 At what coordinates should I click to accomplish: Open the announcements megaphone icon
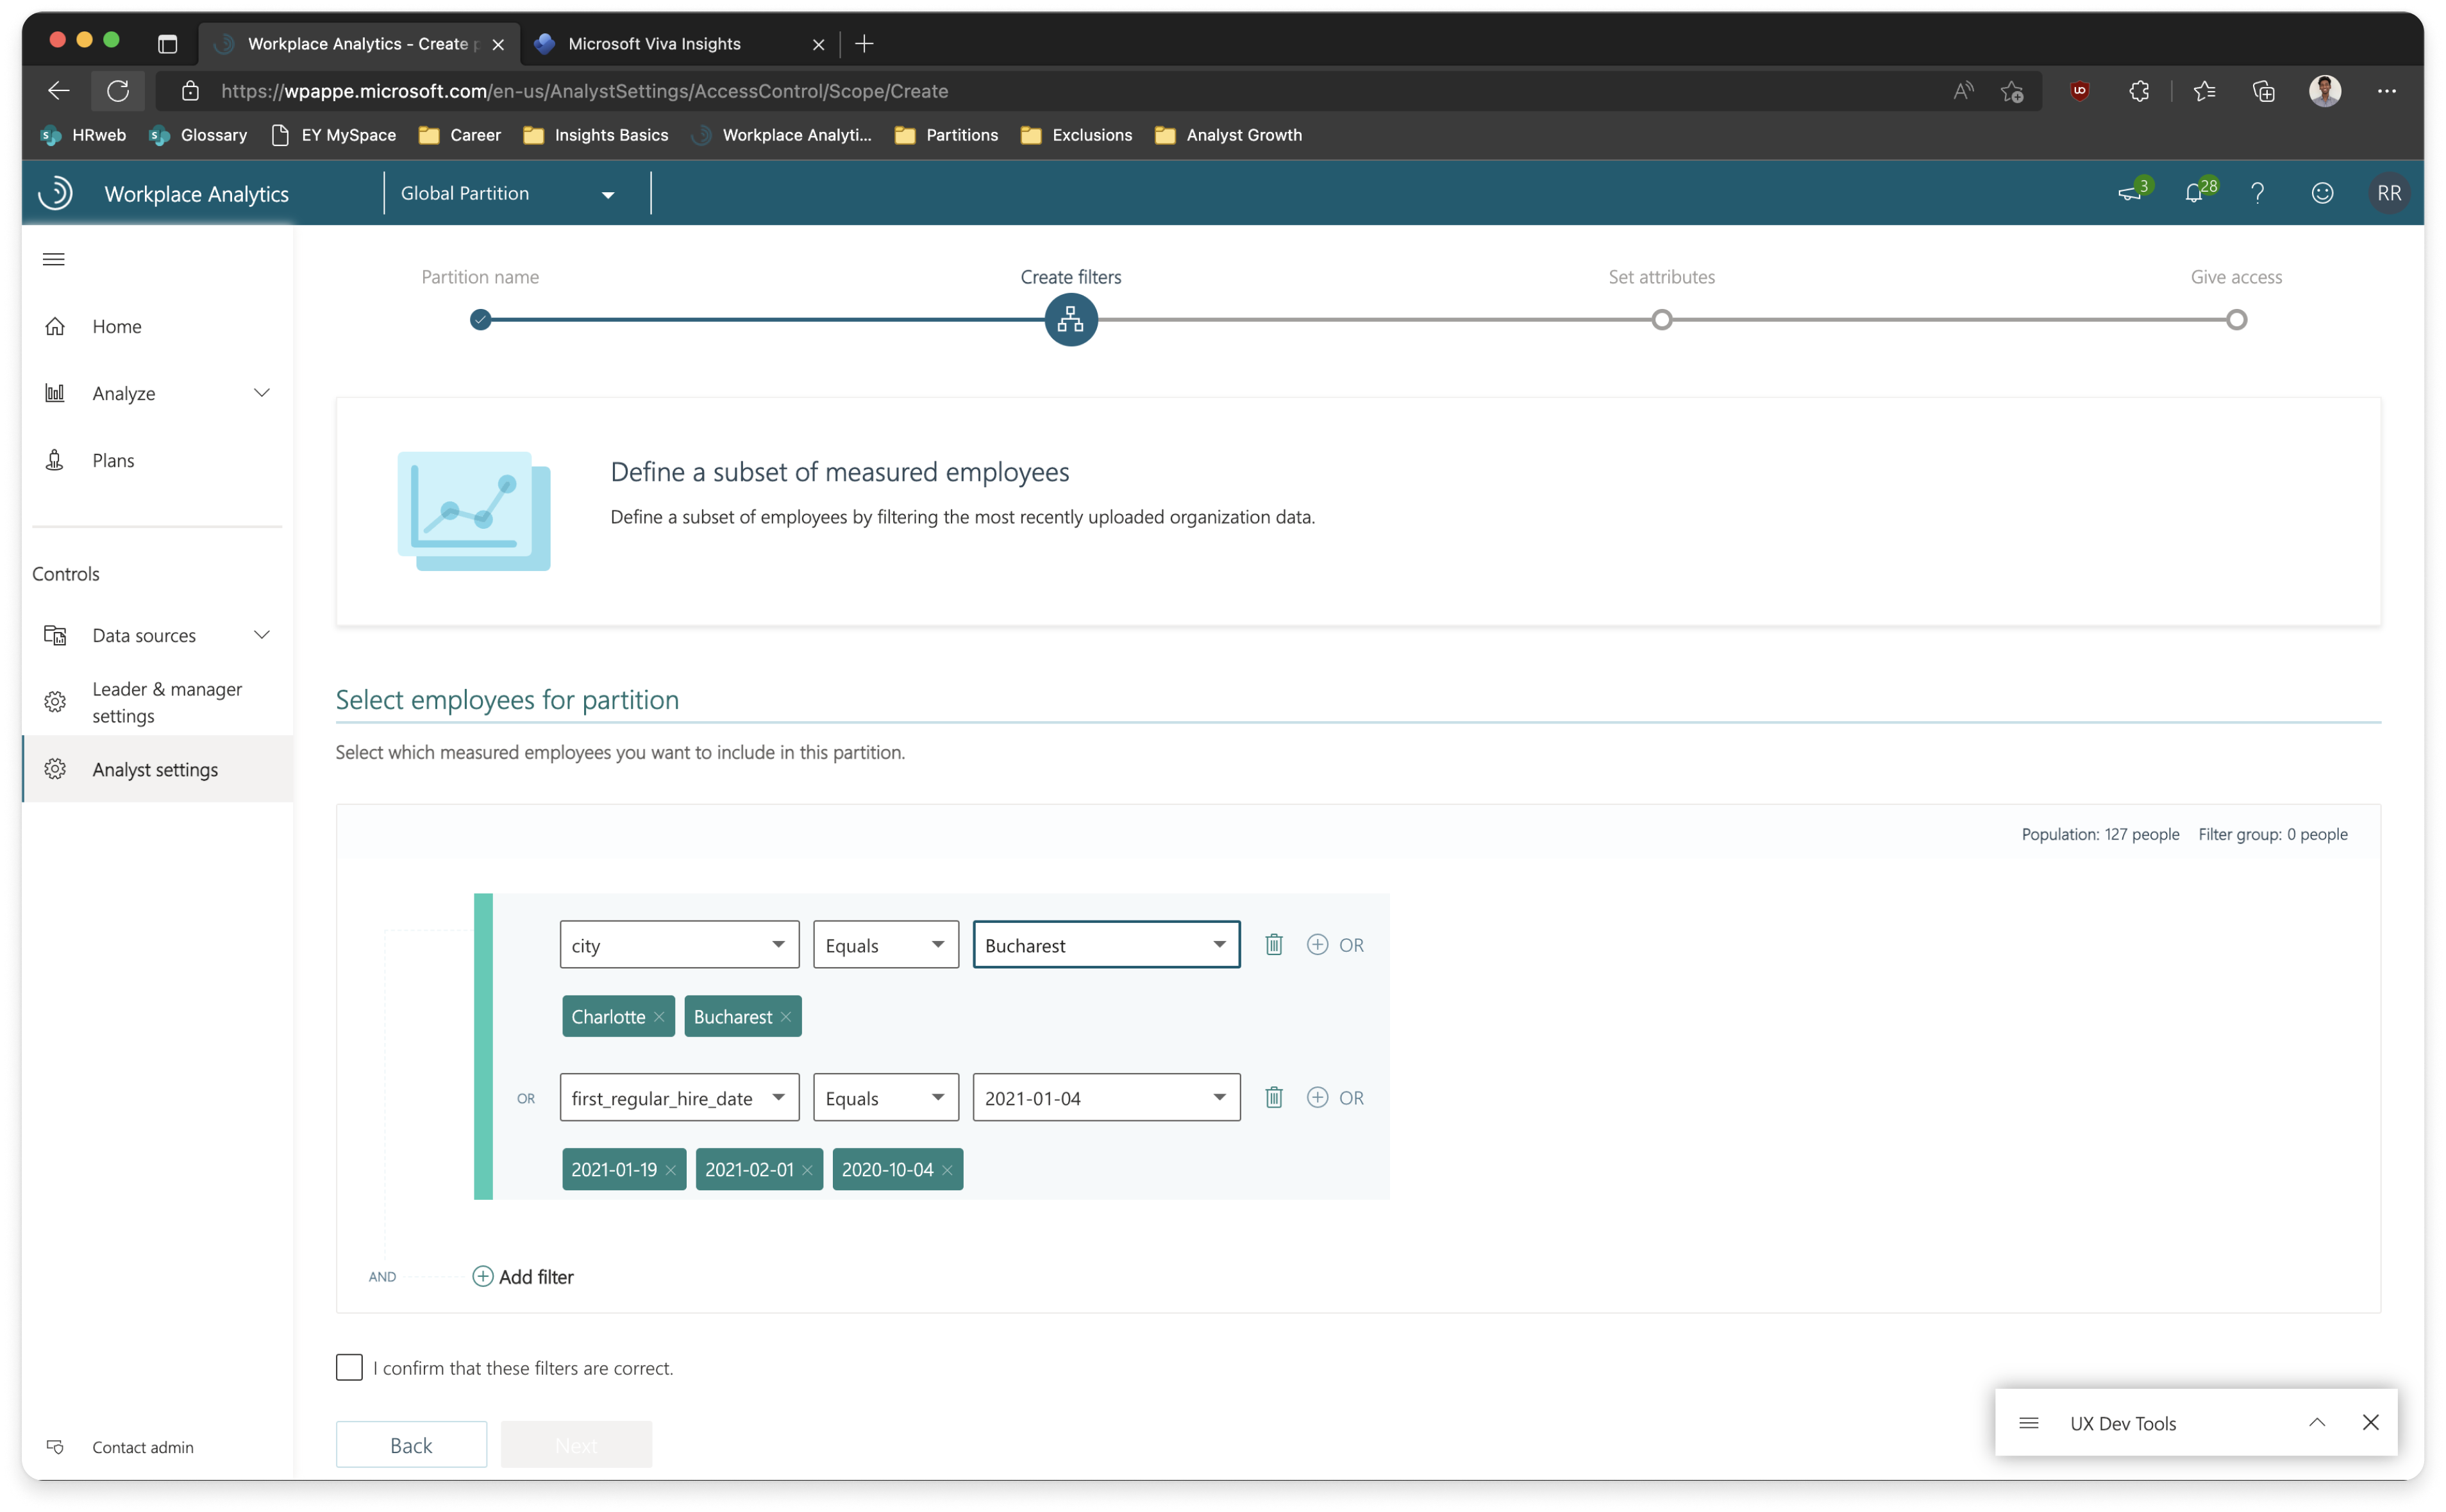click(x=2129, y=193)
